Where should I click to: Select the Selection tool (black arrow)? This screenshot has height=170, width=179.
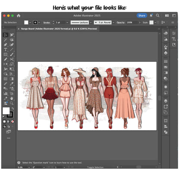pos(6,35)
